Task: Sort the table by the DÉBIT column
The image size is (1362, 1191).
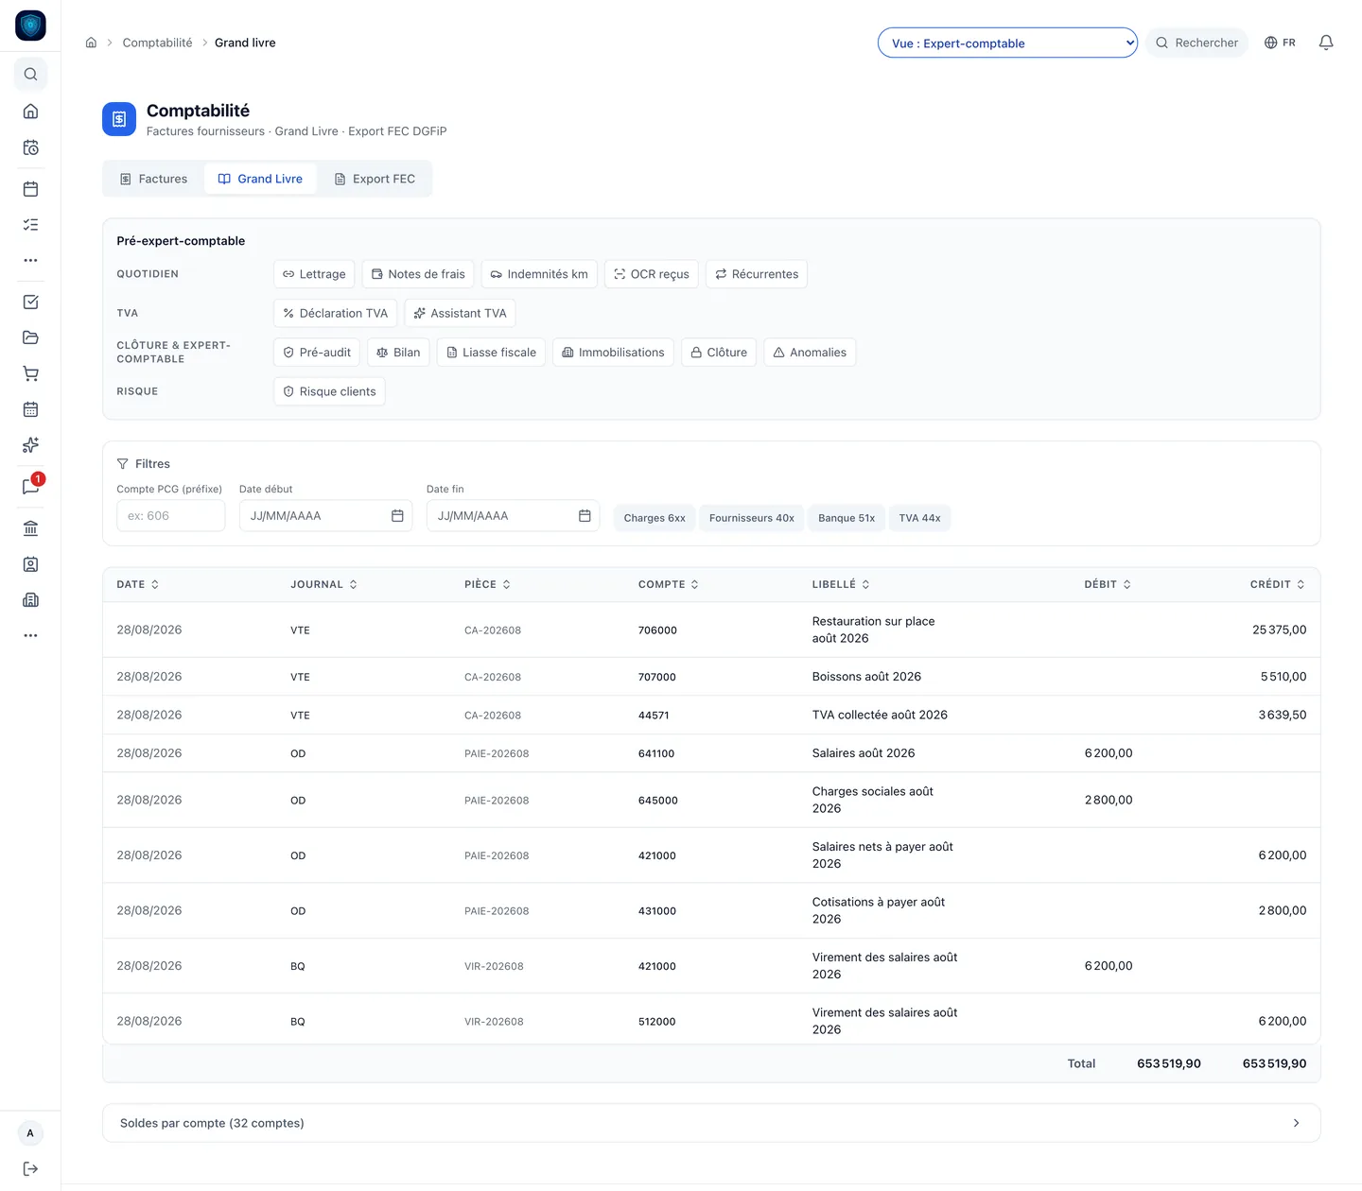Action: pyautogui.click(x=1108, y=584)
